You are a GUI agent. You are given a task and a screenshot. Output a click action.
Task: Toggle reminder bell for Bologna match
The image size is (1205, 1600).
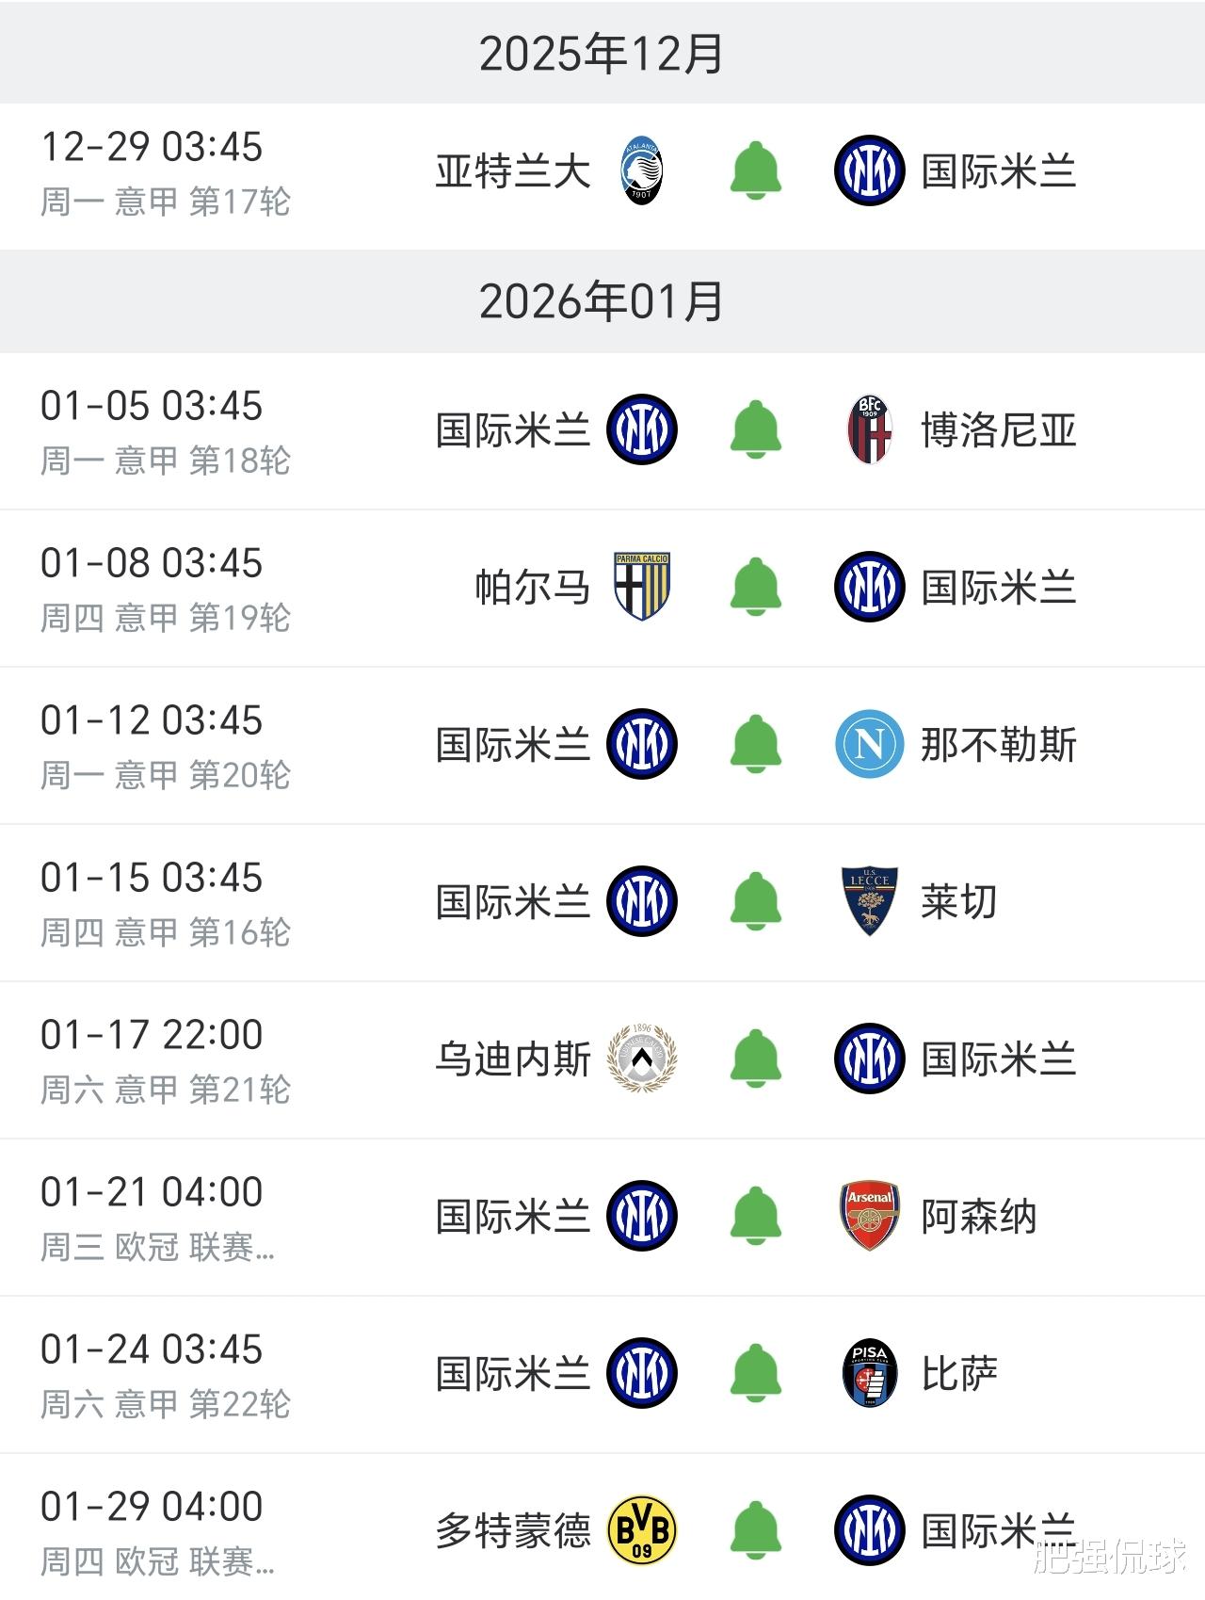[756, 430]
